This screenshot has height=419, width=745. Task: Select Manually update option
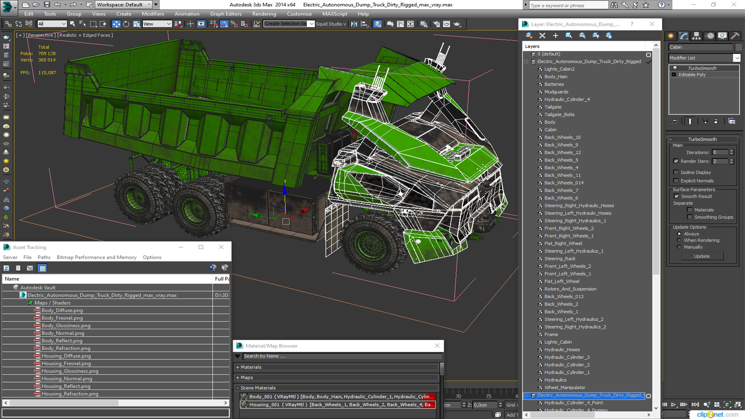tap(679, 247)
